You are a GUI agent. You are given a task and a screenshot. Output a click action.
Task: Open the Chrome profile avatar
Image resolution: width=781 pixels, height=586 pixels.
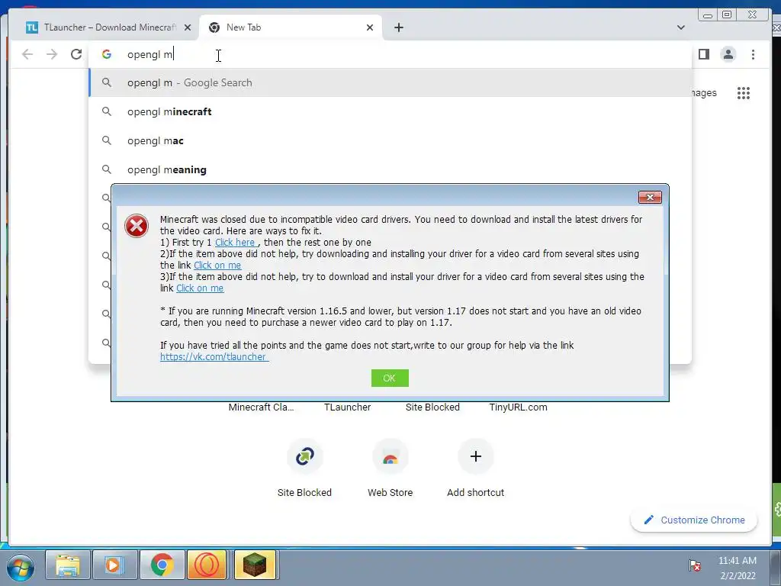[x=728, y=54]
